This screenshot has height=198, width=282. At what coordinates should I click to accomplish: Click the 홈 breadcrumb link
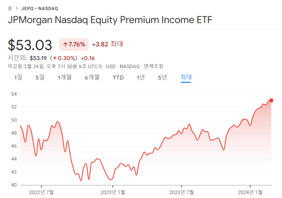click(10, 8)
